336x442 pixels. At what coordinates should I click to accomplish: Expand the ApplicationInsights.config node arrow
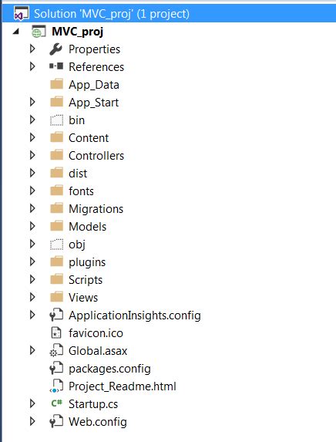coord(32,315)
